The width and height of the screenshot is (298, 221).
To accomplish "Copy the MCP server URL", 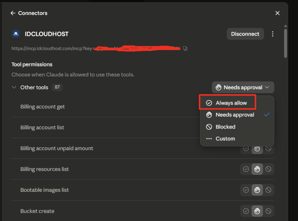I will 185,49.
